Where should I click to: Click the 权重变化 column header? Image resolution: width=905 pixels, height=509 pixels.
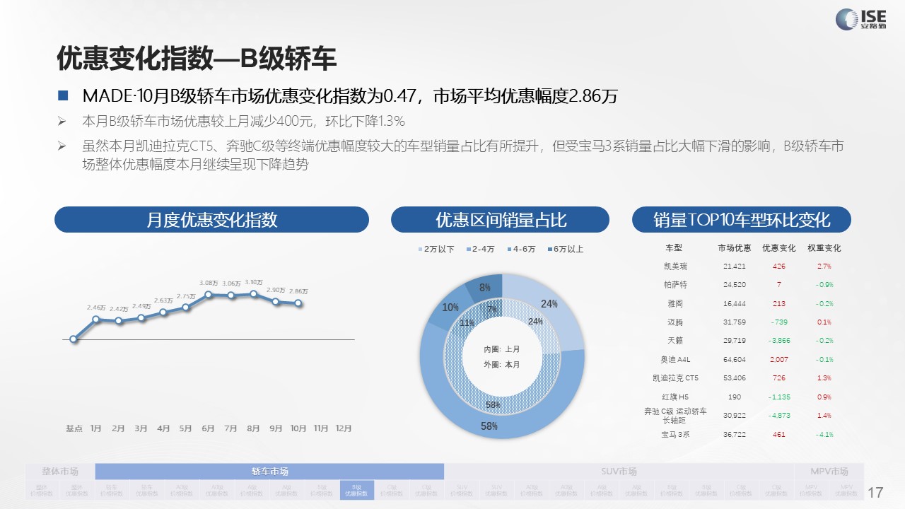point(824,248)
